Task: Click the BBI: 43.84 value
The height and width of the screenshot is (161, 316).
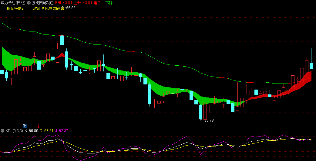Action: 64,3
